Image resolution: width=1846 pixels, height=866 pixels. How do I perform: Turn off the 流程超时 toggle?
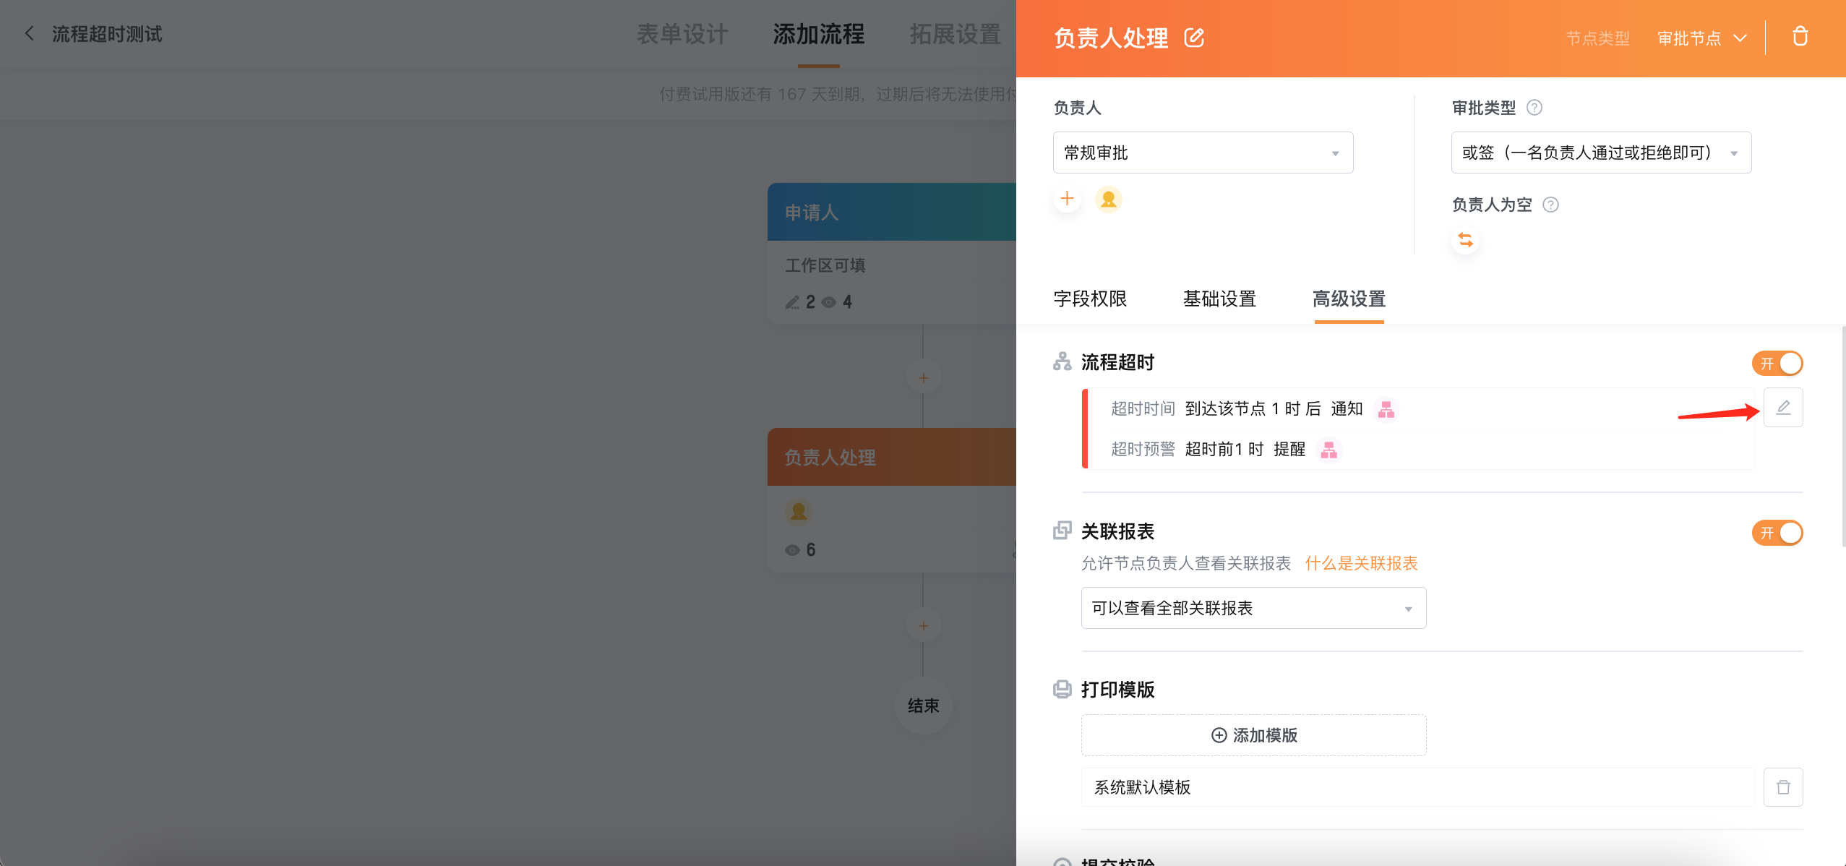1777,363
